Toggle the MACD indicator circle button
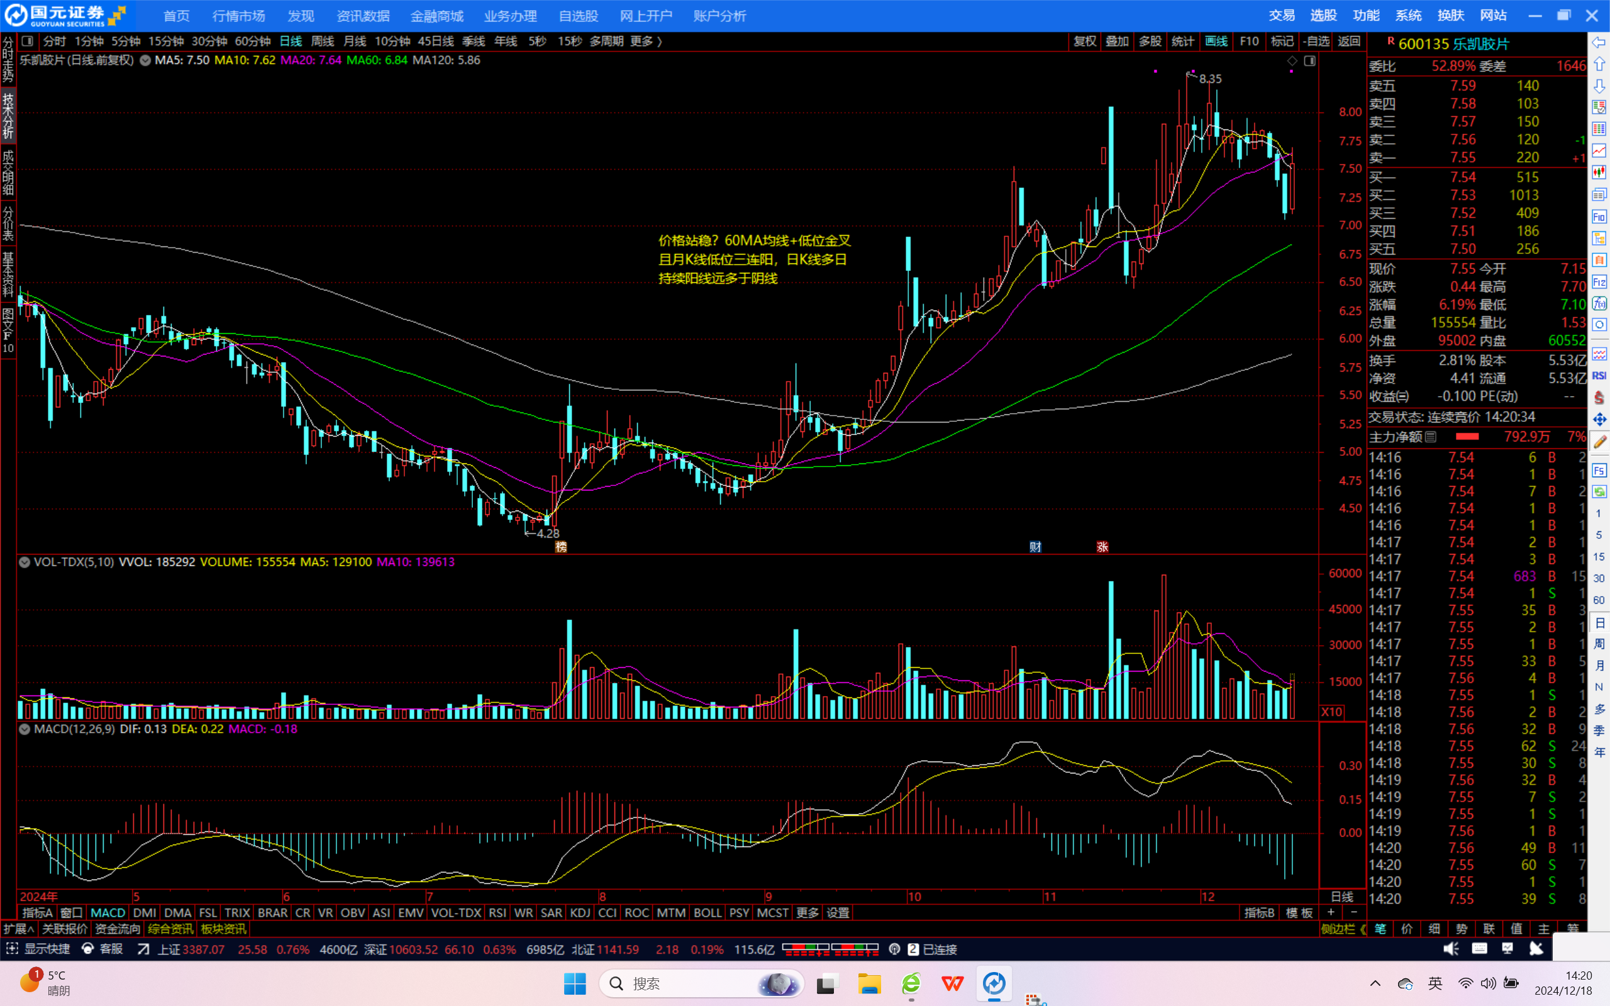Screen dimensions: 1610x1006 pos(25,729)
